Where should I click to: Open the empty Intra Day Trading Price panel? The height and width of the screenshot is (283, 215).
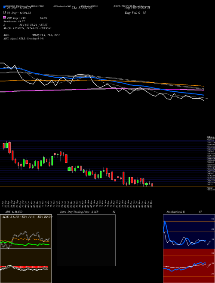coord(86,240)
